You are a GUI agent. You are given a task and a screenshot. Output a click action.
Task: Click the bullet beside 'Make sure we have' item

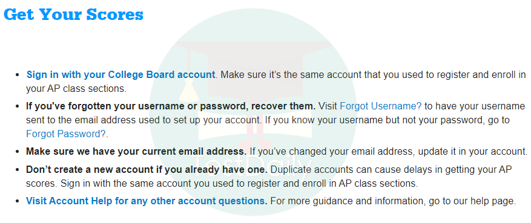[x=18, y=151]
